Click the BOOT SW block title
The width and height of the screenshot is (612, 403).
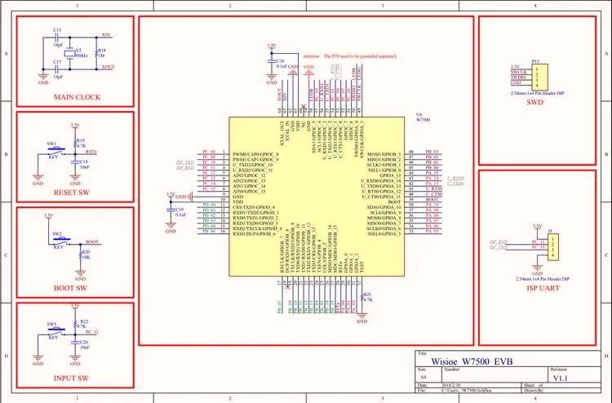click(70, 288)
